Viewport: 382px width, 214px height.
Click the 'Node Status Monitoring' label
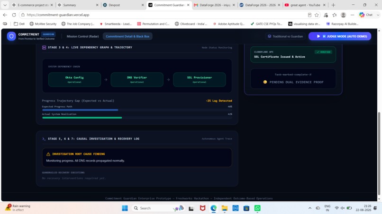tap(217, 48)
